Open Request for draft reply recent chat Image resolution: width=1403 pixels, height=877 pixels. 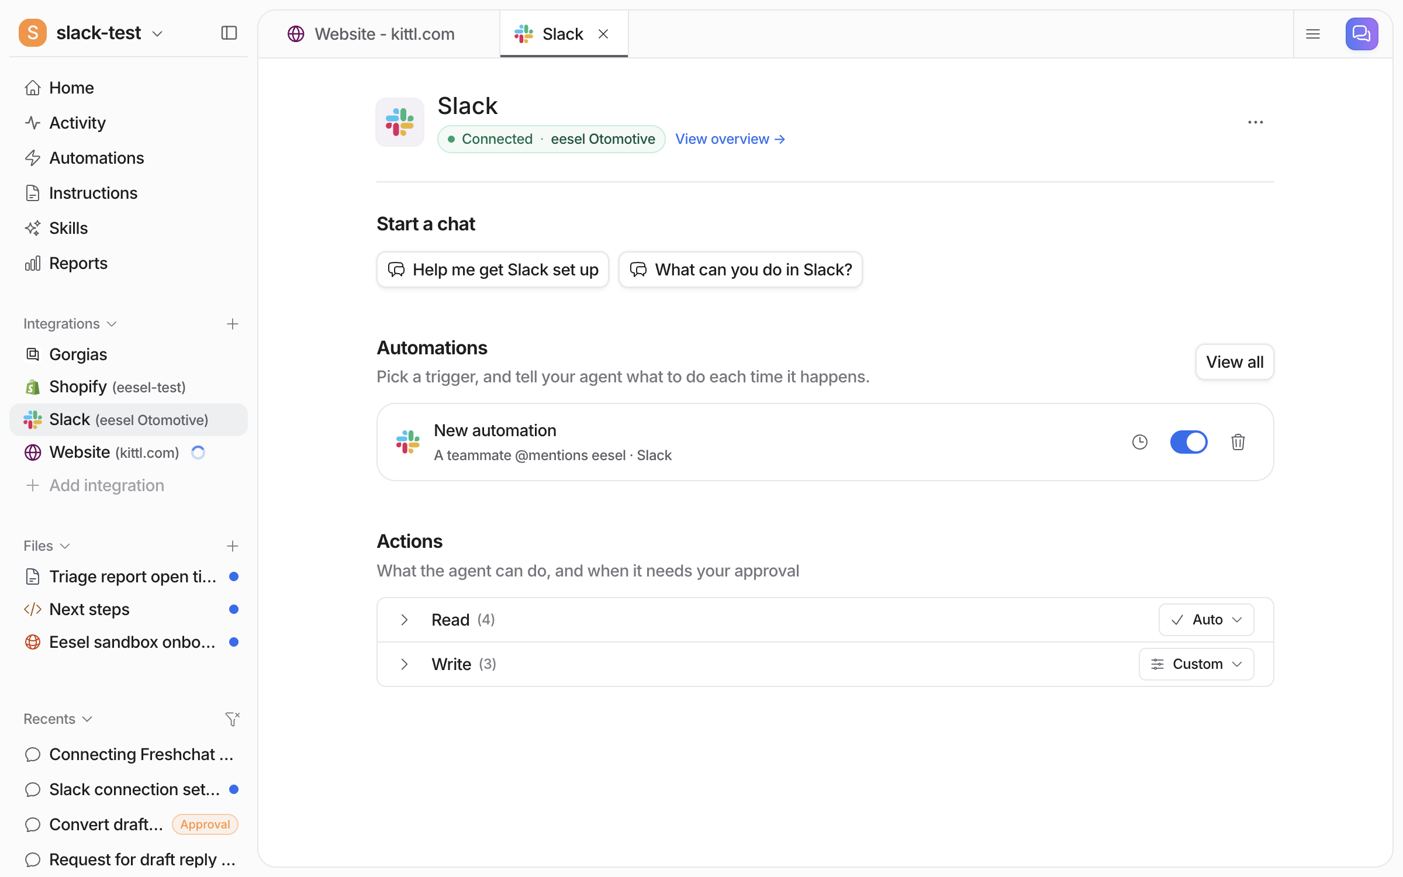click(129, 859)
